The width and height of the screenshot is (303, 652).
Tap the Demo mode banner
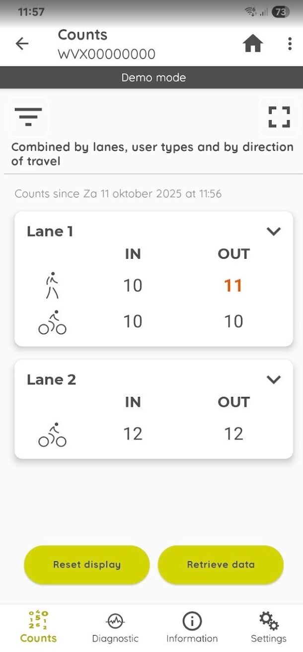pyautogui.click(x=151, y=77)
